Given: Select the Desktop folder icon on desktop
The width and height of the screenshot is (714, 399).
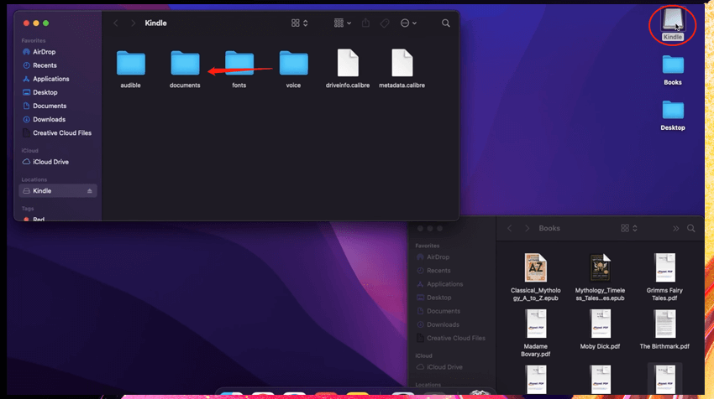Looking at the screenshot, I should [673, 111].
